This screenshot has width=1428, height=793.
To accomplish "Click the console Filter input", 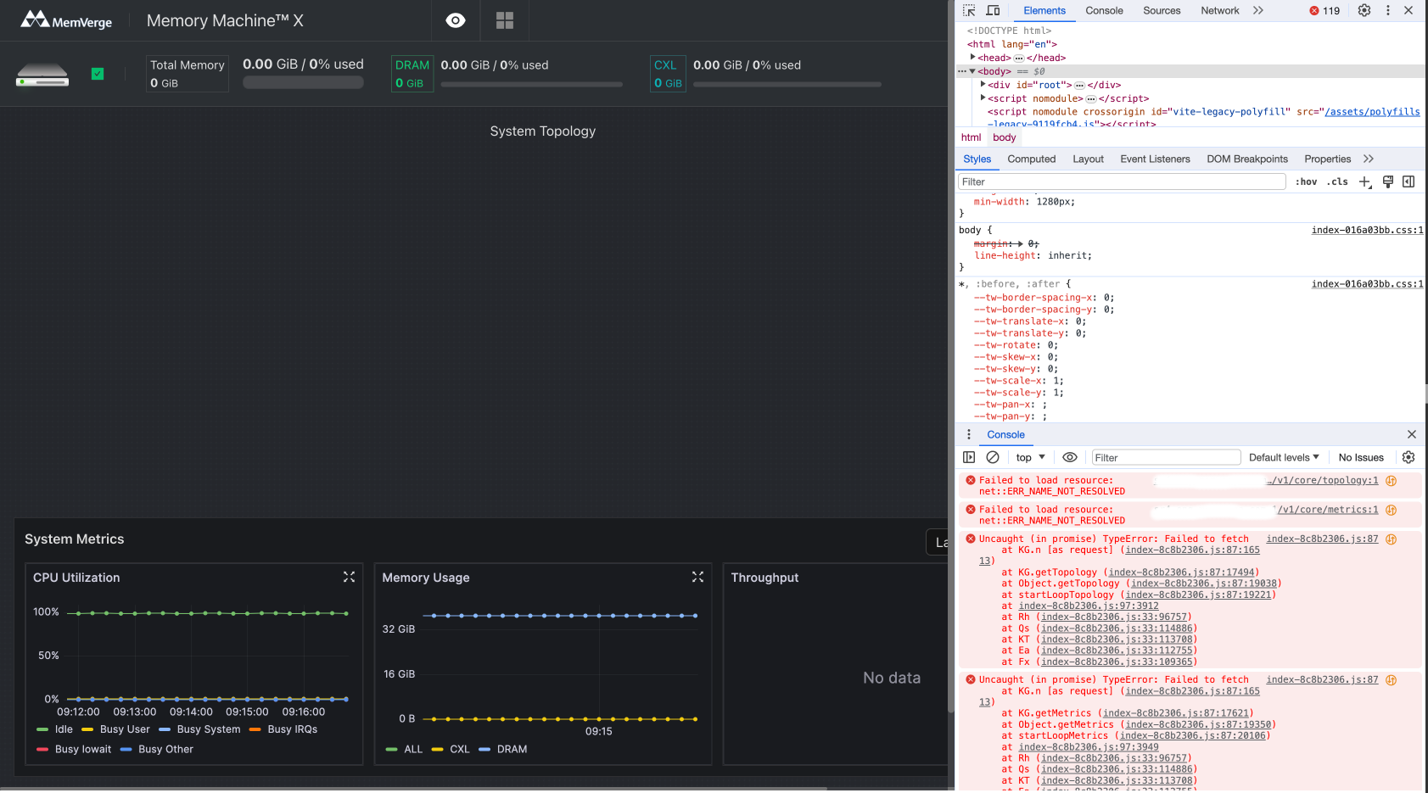I will click(1166, 457).
